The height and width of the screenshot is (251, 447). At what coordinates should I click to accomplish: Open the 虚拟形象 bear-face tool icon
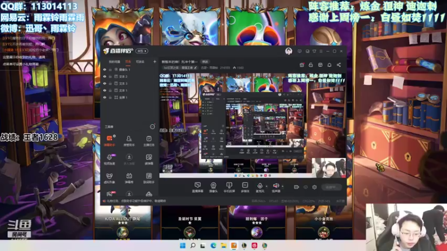pos(110,178)
